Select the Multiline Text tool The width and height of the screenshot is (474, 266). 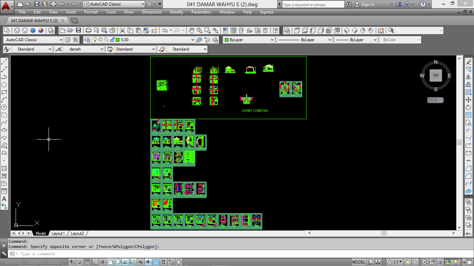5,198
